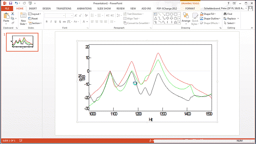
Task: Click the Copy icon
Action: pyautogui.click(x=12, y=18)
